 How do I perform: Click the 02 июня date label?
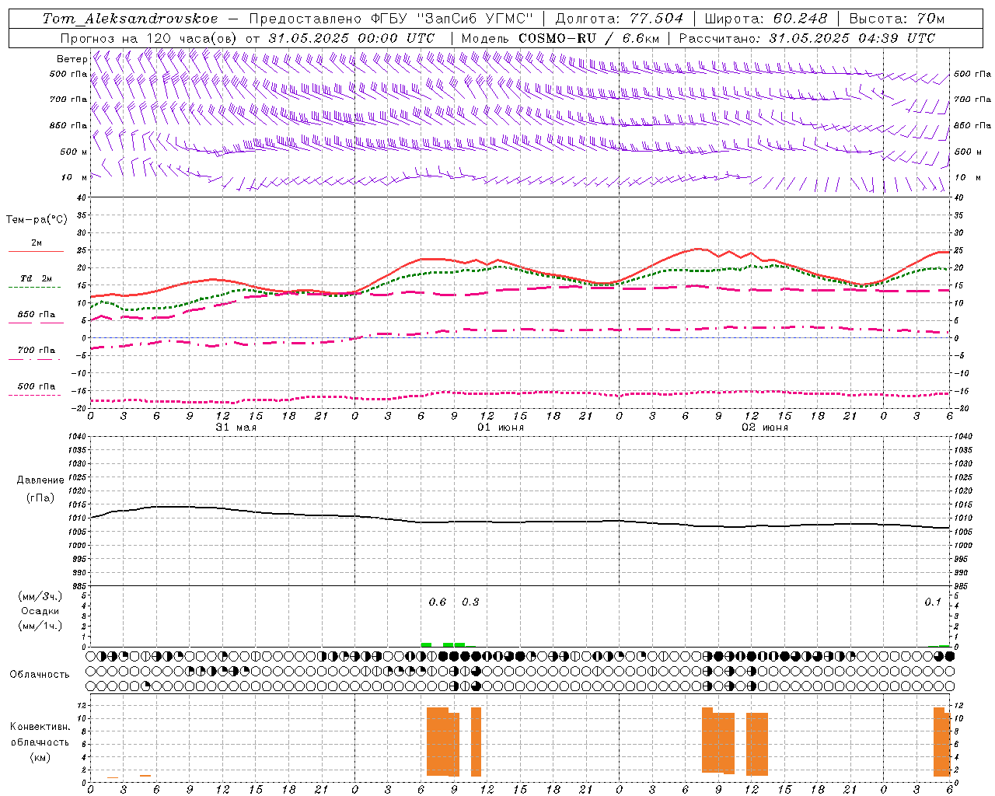[x=765, y=428]
